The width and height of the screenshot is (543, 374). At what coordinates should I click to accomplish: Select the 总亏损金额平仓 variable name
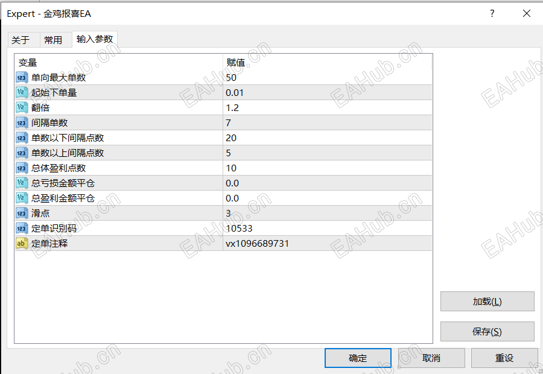click(63, 183)
